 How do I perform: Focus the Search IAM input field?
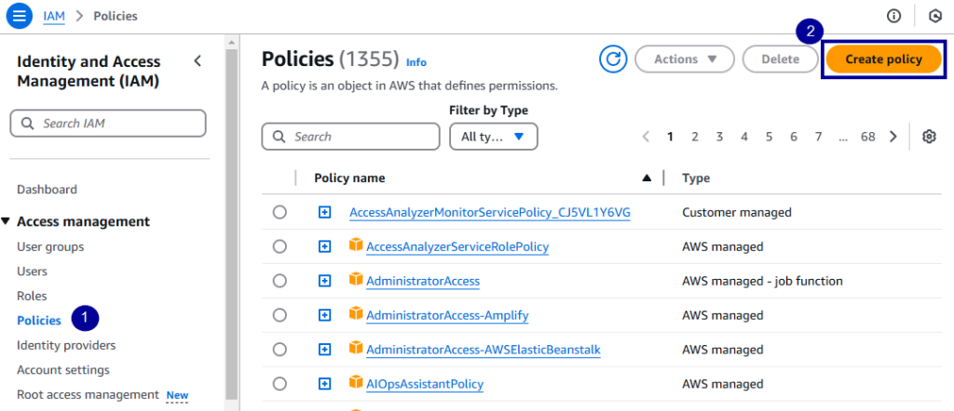108,124
